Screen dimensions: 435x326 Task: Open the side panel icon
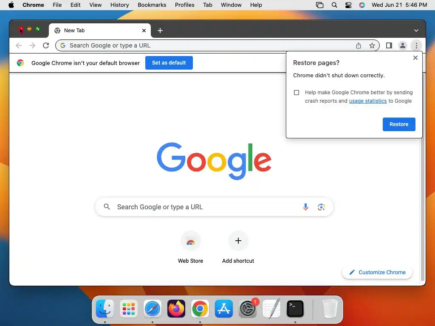(x=389, y=45)
